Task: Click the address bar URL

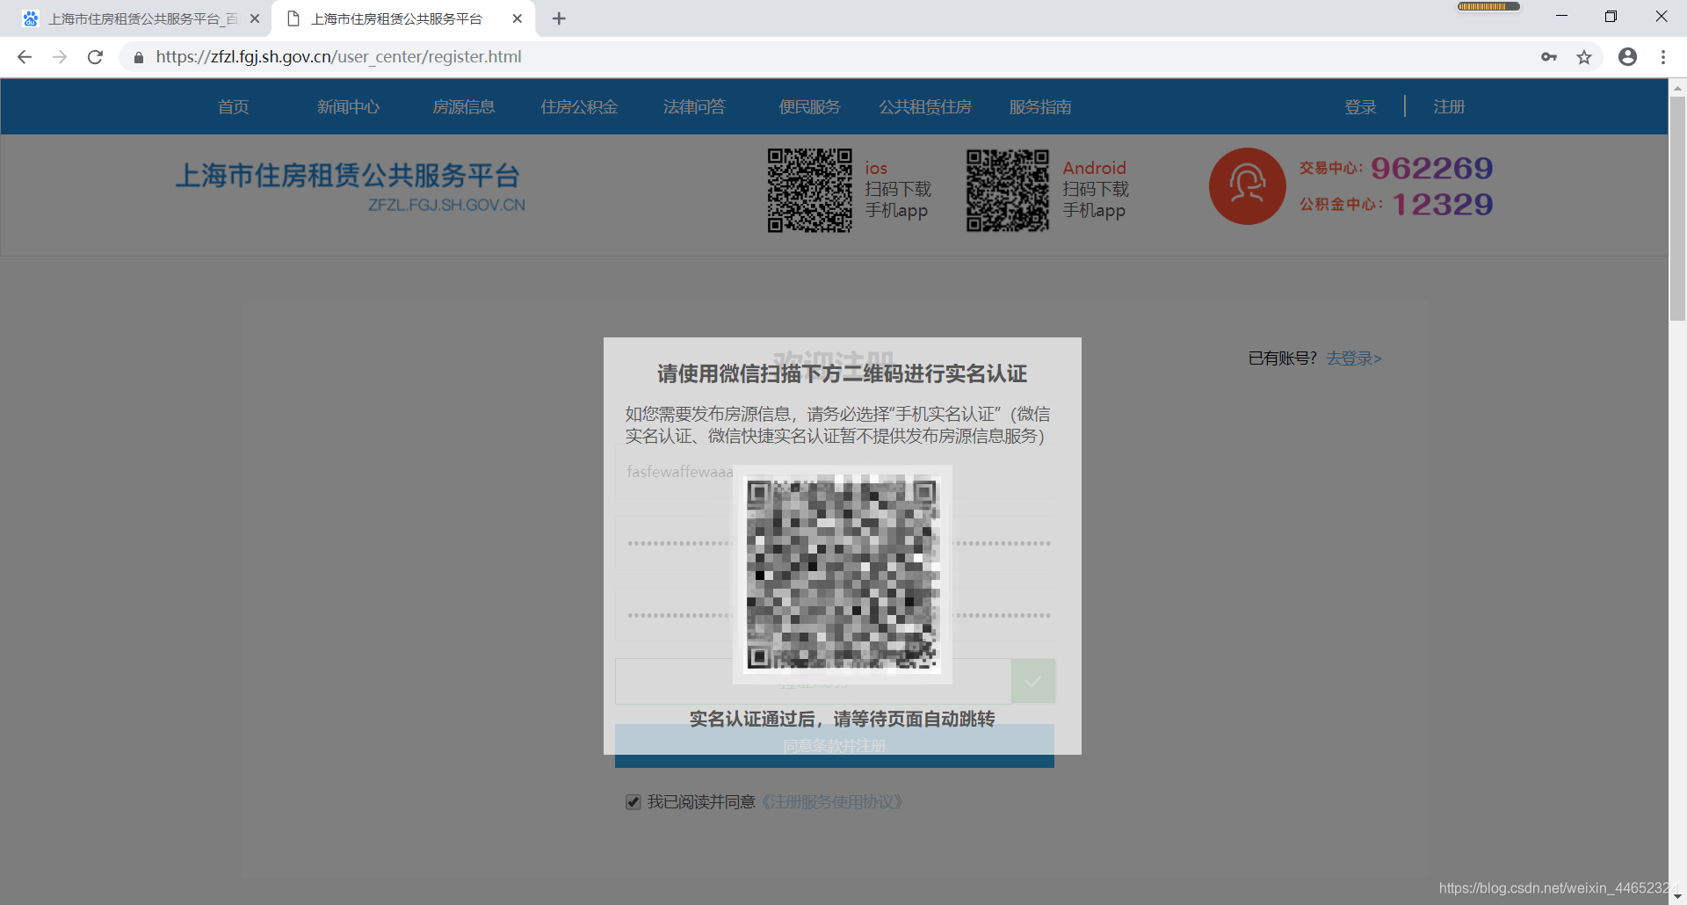Action: (339, 57)
